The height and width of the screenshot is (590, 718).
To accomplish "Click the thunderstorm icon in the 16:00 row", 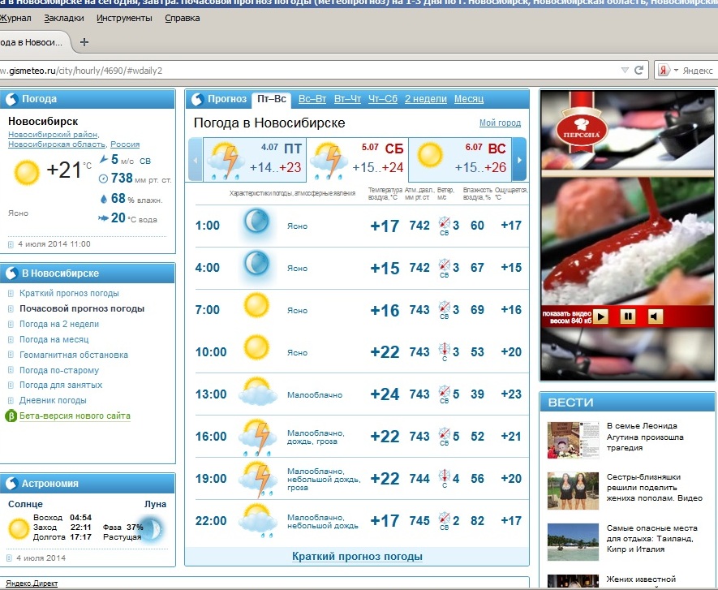I will [256, 437].
